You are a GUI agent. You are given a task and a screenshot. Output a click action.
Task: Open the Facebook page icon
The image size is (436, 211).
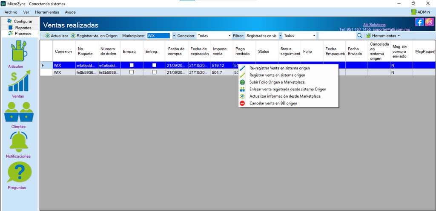[419, 22]
